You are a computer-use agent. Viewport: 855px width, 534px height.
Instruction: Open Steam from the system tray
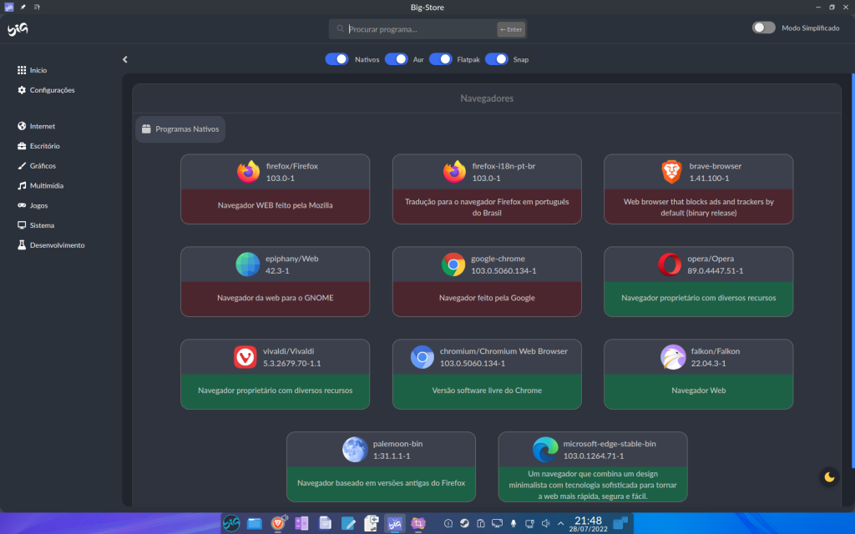(464, 524)
